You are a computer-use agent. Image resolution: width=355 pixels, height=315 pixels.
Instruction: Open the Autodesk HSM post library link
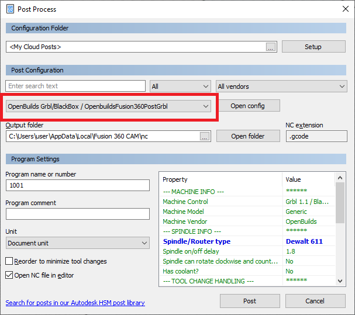(75, 303)
